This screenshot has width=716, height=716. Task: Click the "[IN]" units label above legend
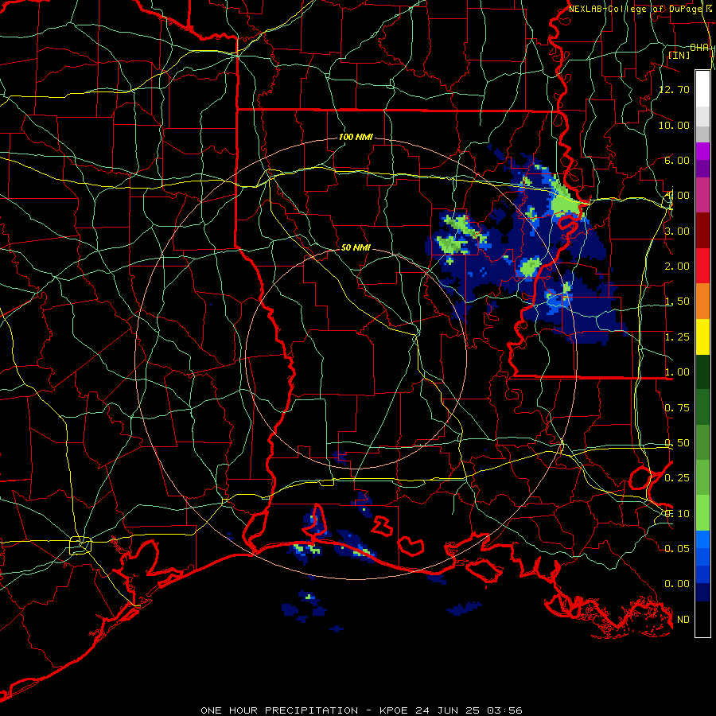679,55
